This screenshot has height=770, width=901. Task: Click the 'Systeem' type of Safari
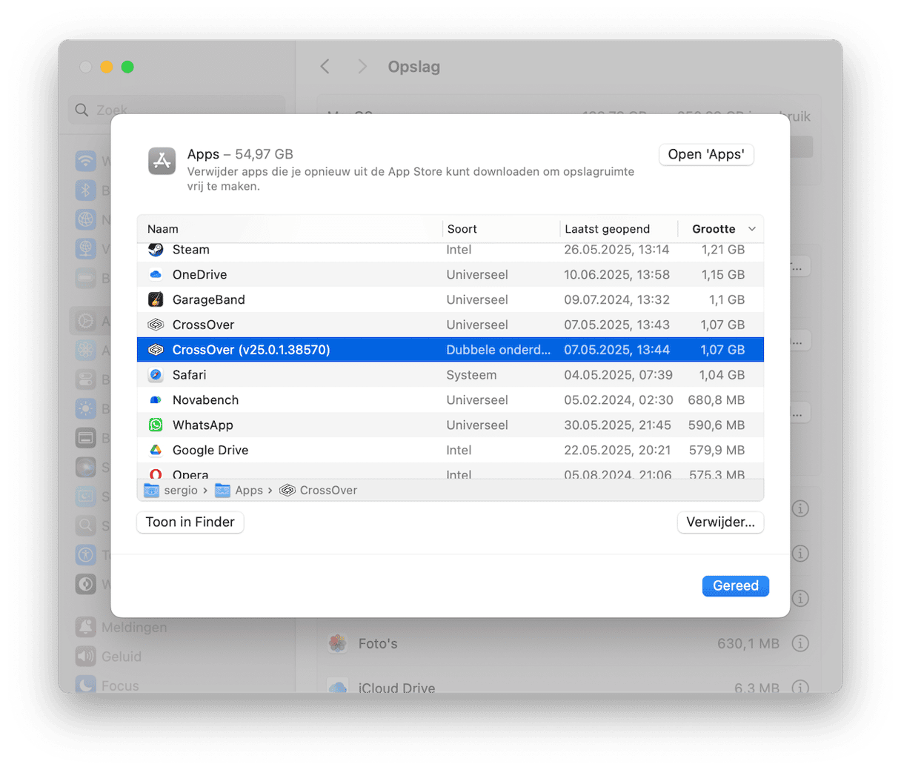471,375
